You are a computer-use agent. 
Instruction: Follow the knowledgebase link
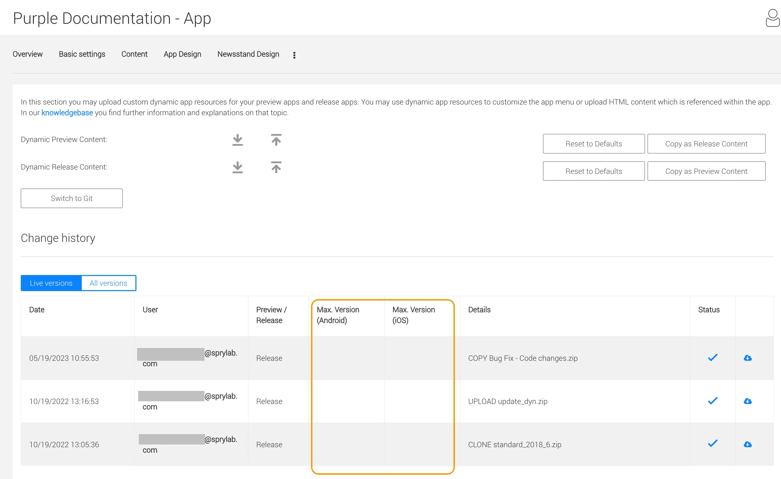[x=67, y=113]
